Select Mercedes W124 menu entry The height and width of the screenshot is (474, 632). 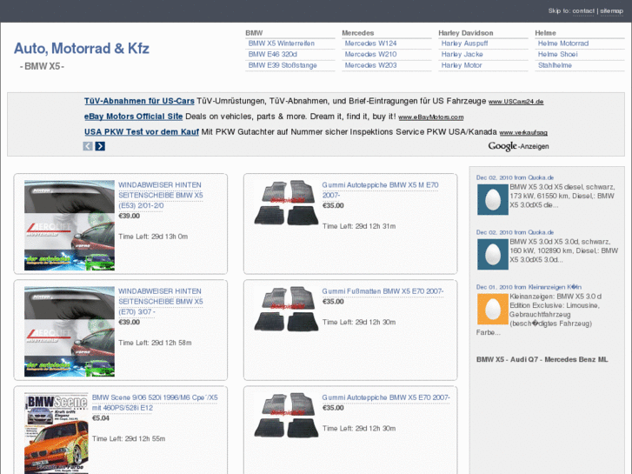pyautogui.click(x=370, y=43)
